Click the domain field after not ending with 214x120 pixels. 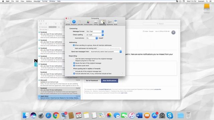pyautogui.click(x=110, y=48)
